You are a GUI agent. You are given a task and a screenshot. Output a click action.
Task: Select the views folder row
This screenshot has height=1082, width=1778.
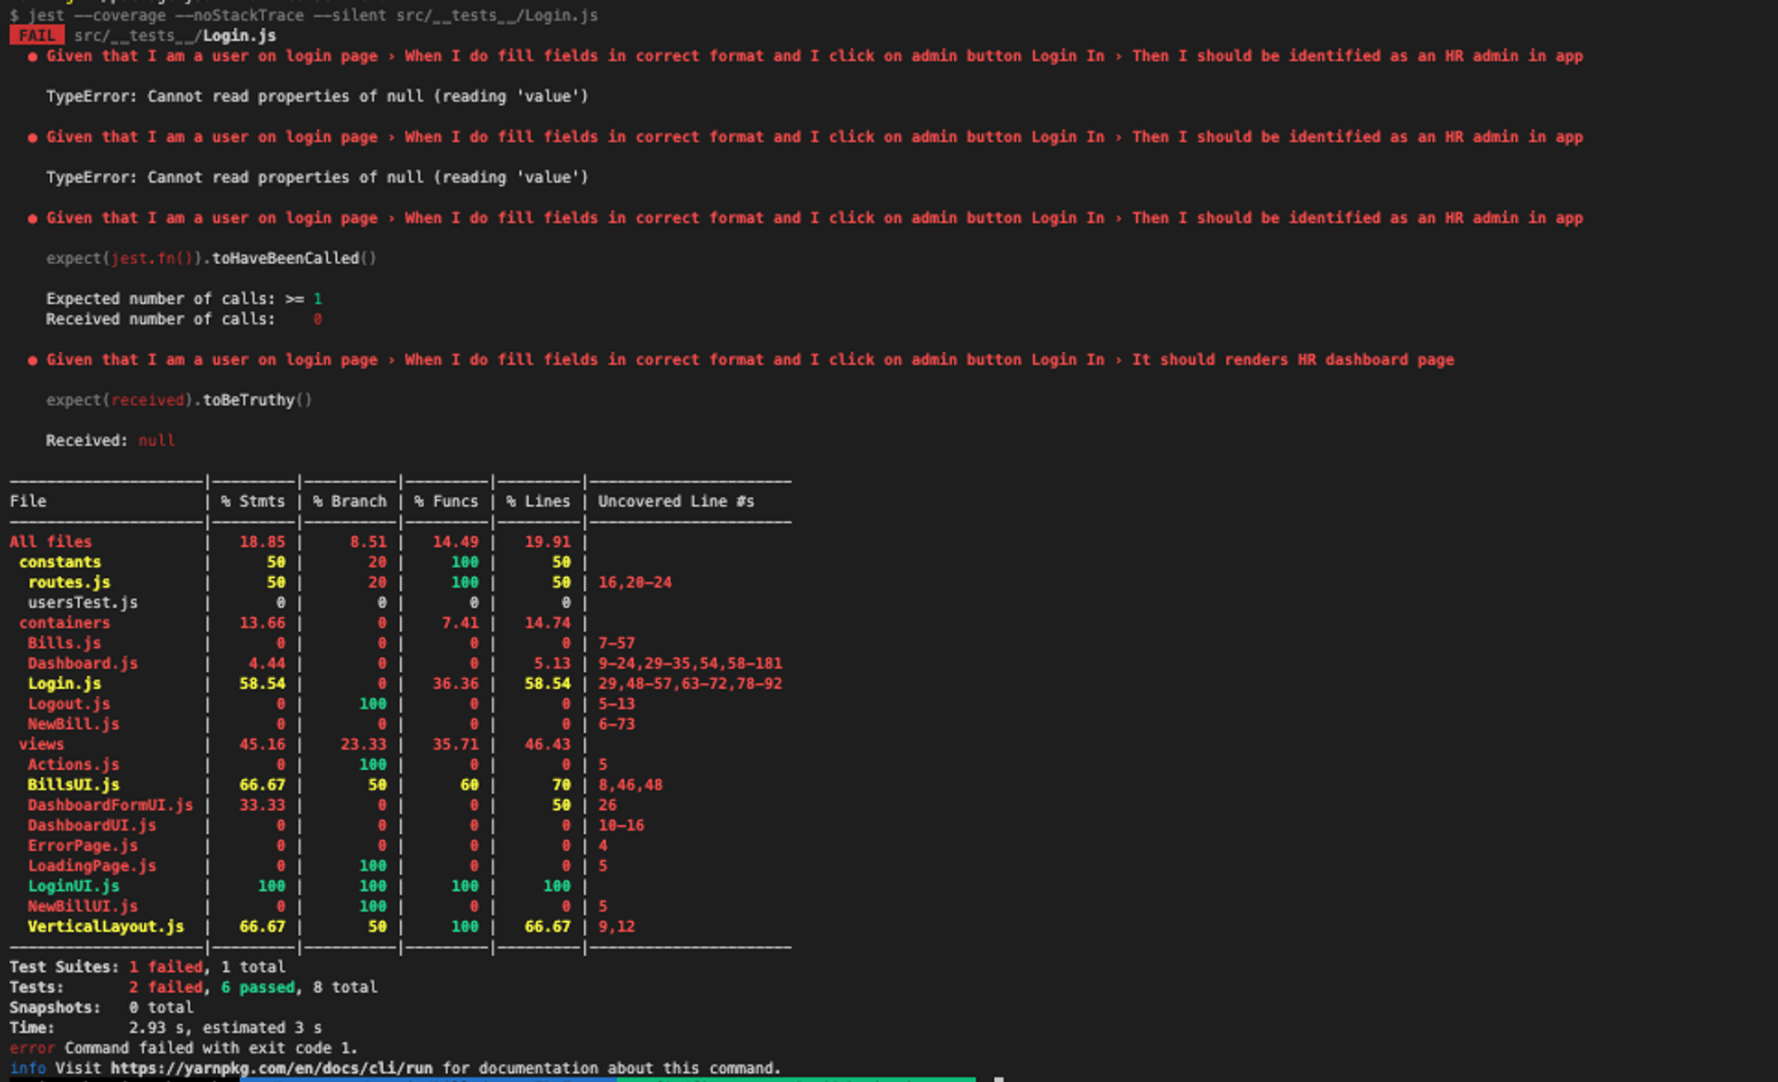[41, 744]
